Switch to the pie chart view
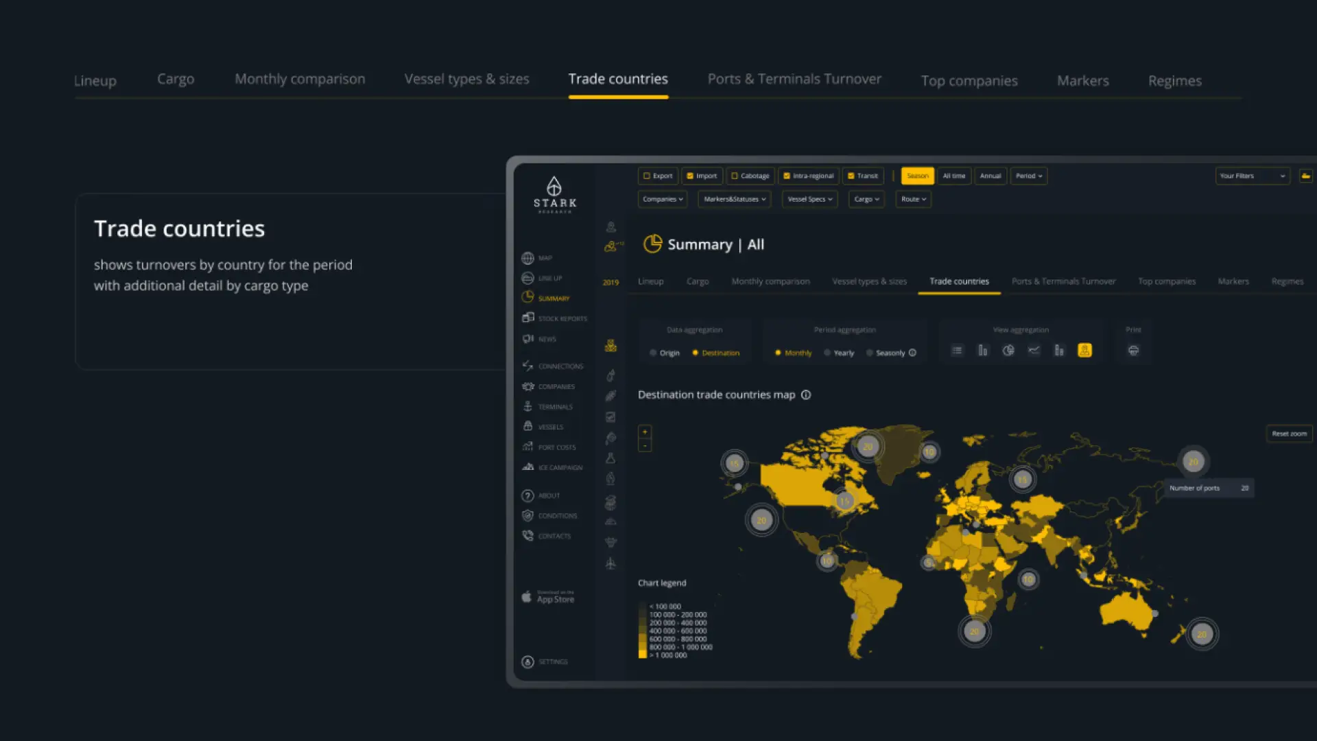This screenshot has height=741, width=1317. tap(1008, 351)
